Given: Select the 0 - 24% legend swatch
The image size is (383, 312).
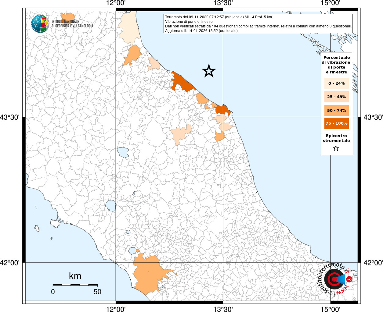Looking at the screenshot, I should pyautogui.click(x=337, y=83).
